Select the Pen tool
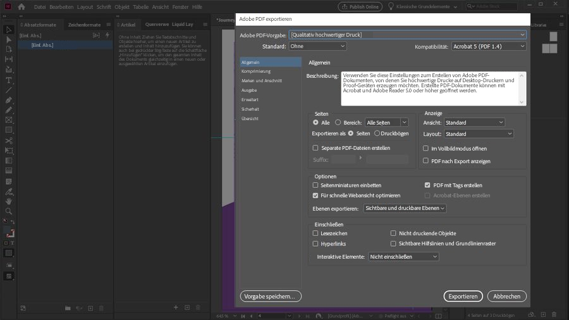 (x=9, y=100)
